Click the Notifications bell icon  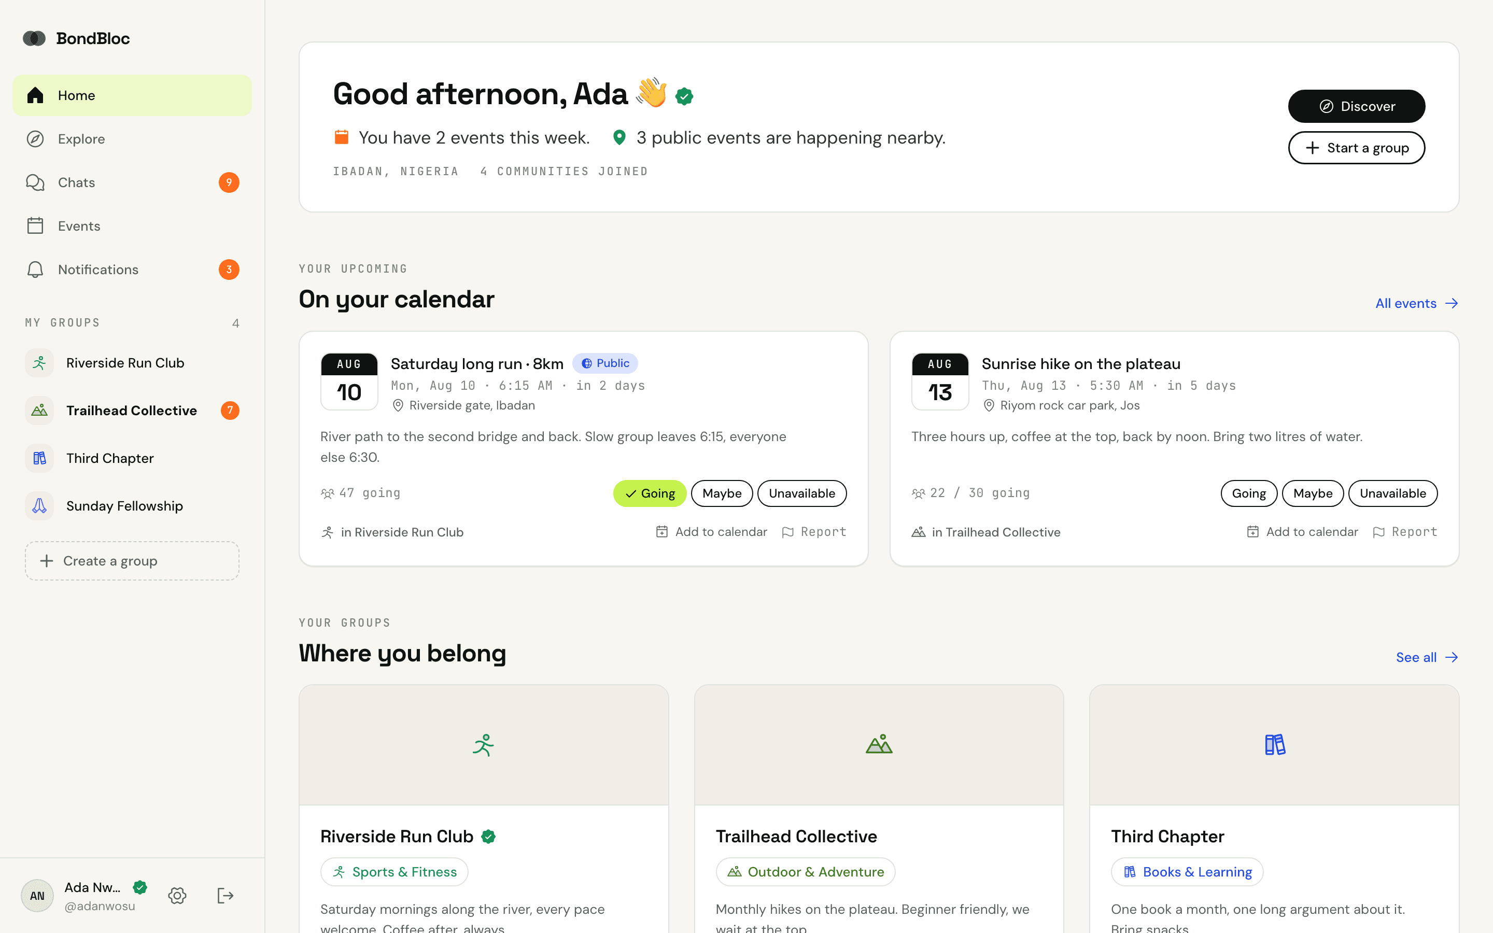tap(35, 270)
